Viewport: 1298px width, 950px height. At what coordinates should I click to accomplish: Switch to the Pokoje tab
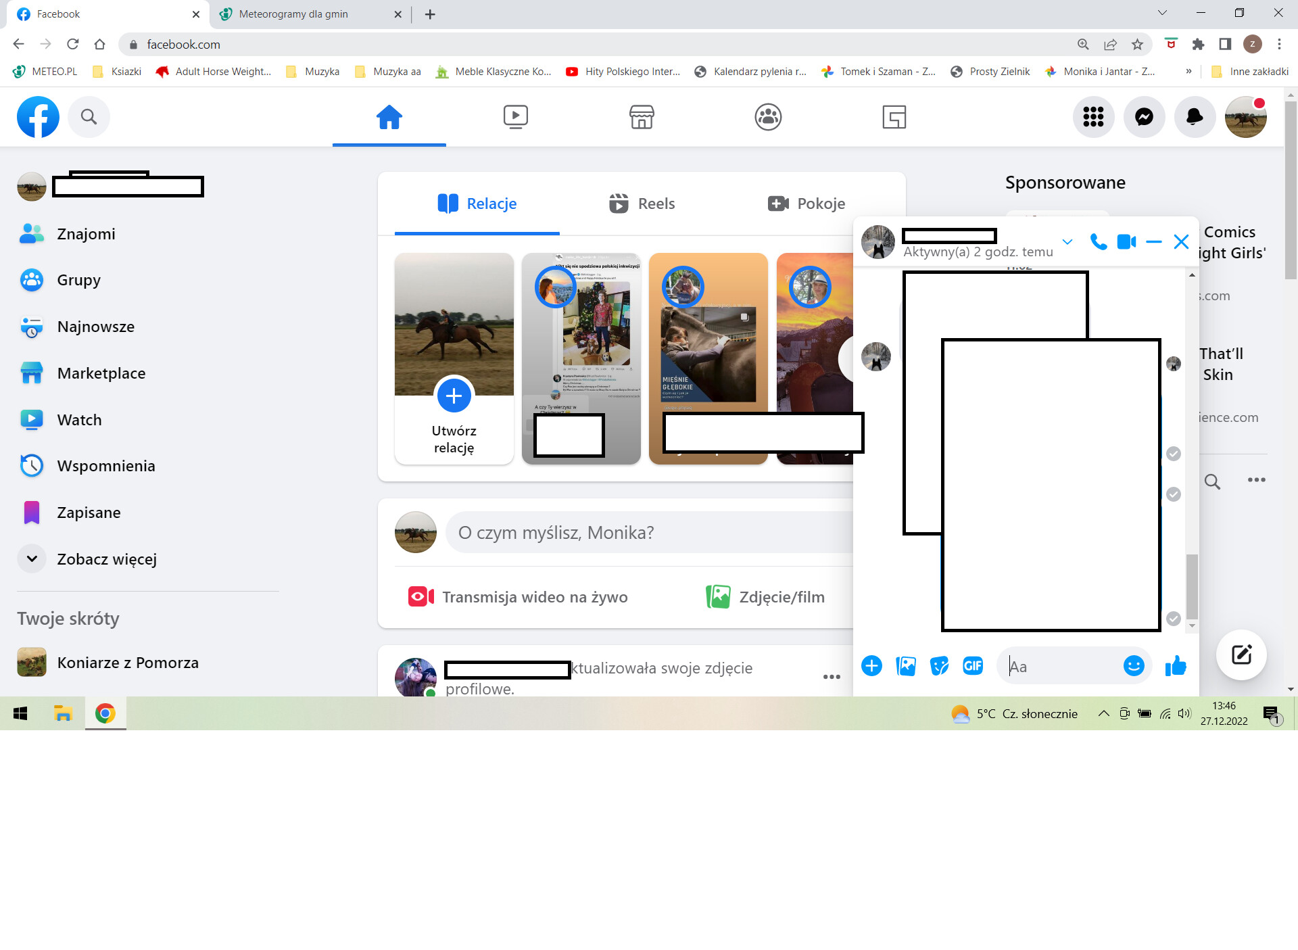point(807,204)
